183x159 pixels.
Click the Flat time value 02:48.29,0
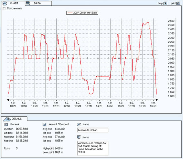[x=22, y=141]
